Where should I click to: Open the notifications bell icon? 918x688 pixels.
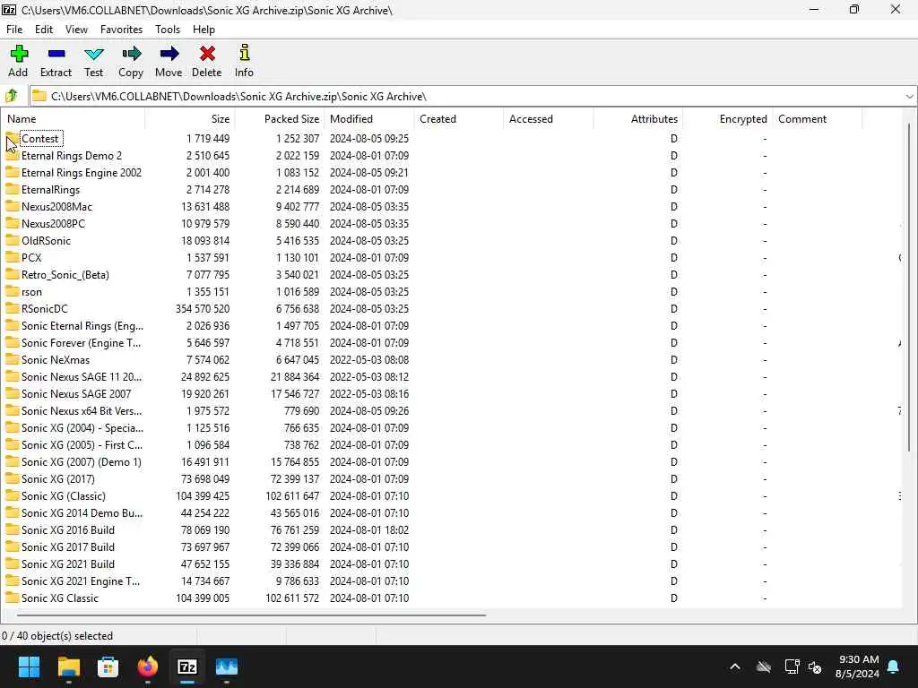(894, 666)
